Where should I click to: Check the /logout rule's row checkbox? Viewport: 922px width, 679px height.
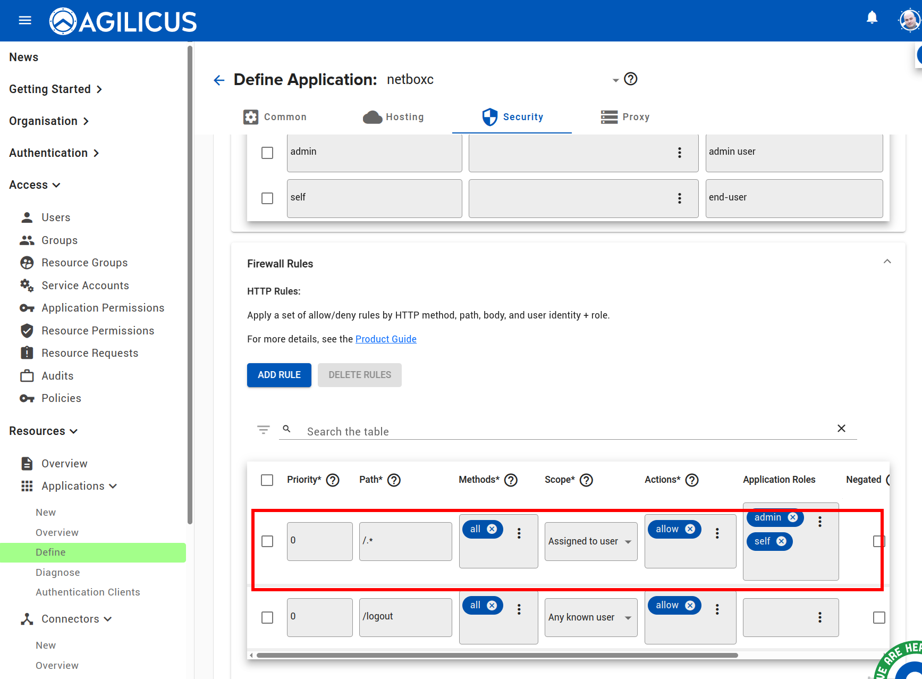coord(267,617)
